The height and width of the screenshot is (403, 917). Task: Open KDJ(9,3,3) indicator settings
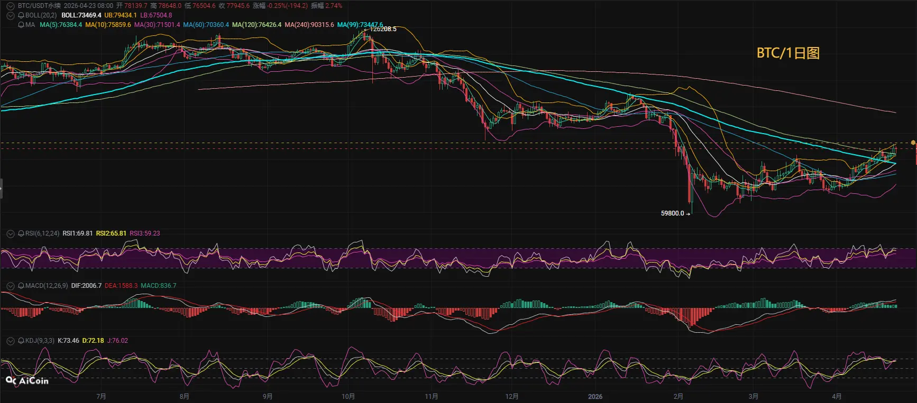pyautogui.click(x=40, y=341)
